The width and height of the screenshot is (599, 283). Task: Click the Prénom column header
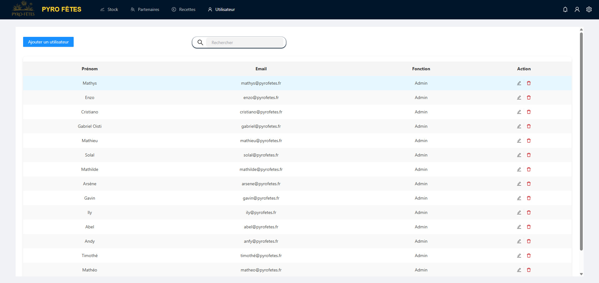click(90, 69)
